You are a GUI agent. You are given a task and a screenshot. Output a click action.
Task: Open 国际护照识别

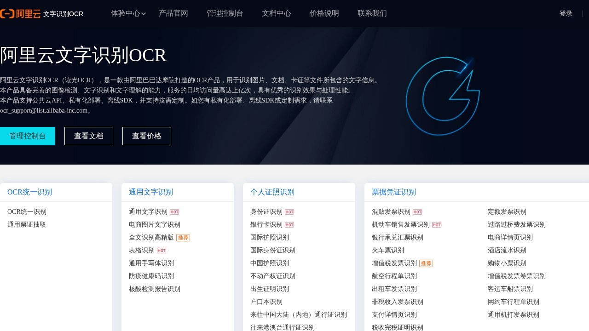tap(270, 238)
